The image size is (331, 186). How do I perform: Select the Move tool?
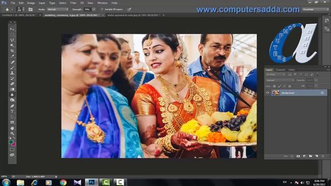click(x=12, y=29)
